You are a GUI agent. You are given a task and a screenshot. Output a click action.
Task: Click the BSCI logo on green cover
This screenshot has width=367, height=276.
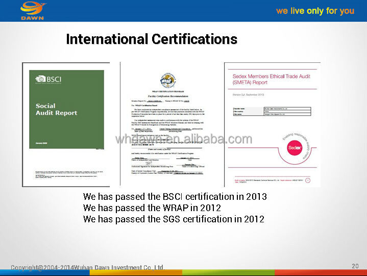coord(48,79)
